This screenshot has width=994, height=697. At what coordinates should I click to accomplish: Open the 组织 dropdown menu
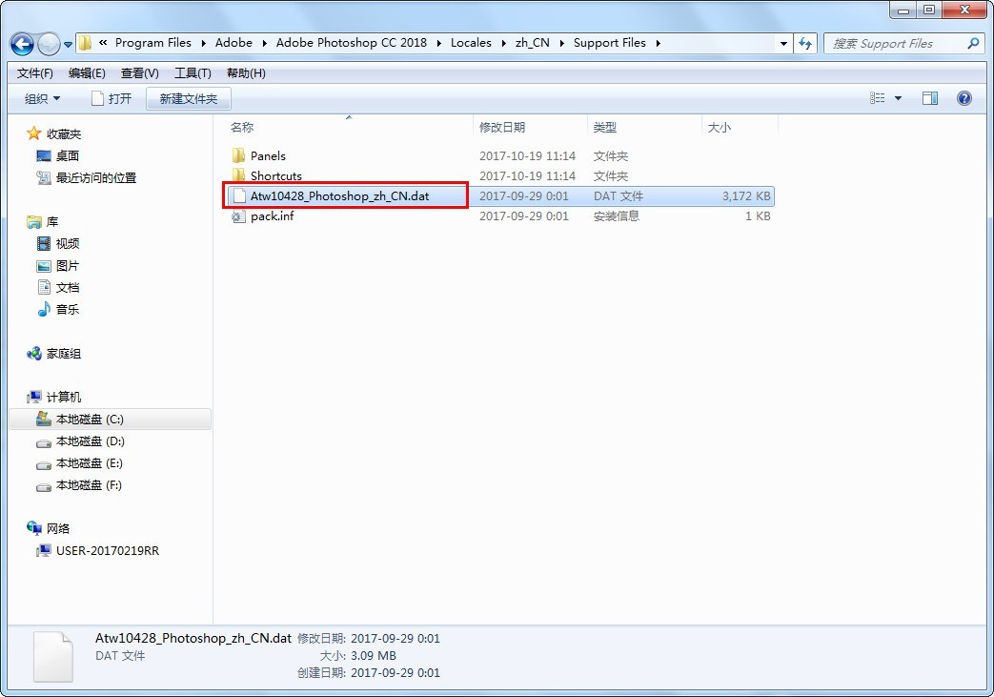43,98
